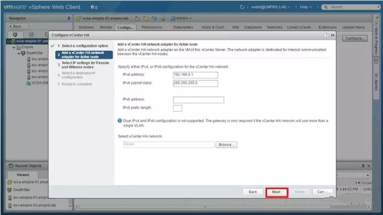
Task: Open the vSphere home menu icon
Action: (94, 7)
